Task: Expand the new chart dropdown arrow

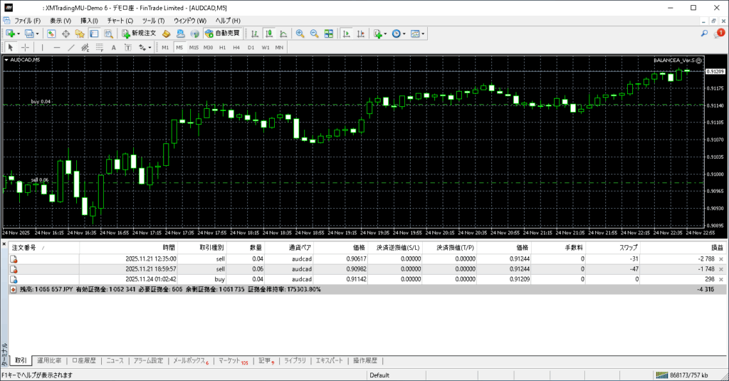Action: tap(19, 33)
